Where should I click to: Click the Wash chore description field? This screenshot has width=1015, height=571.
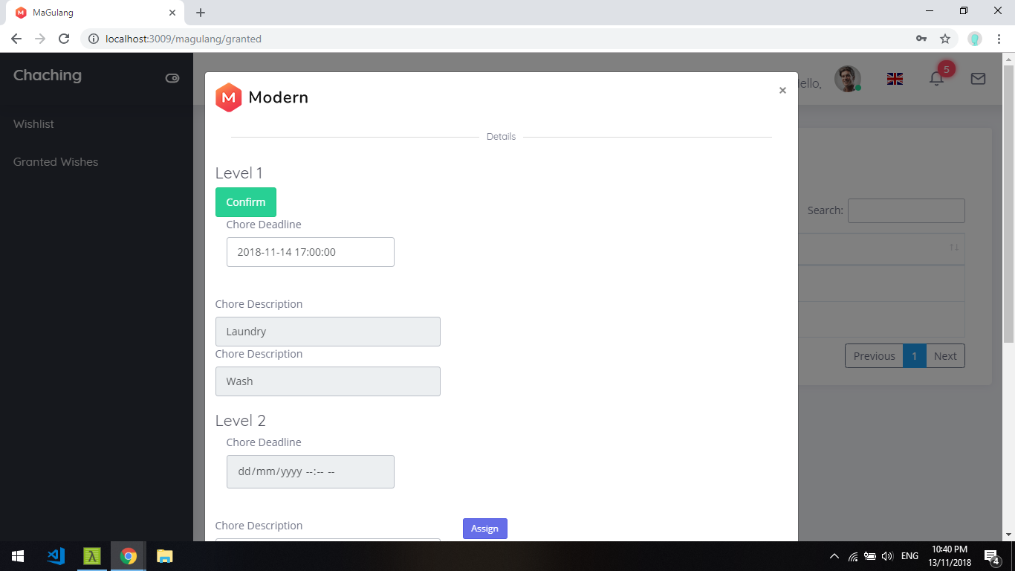[x=328, y=381]
